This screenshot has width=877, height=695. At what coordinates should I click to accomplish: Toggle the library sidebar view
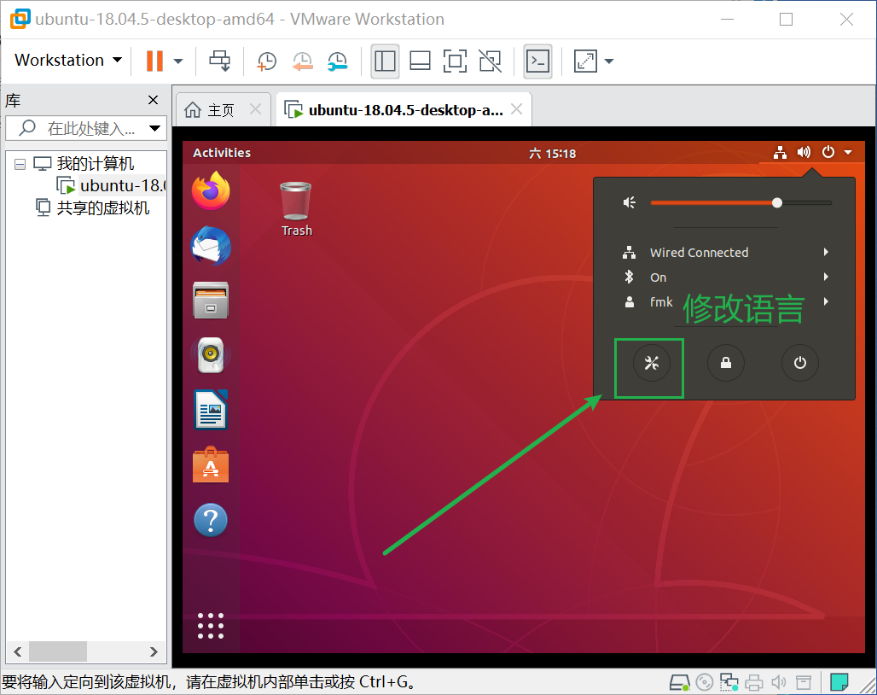point(385,61)
